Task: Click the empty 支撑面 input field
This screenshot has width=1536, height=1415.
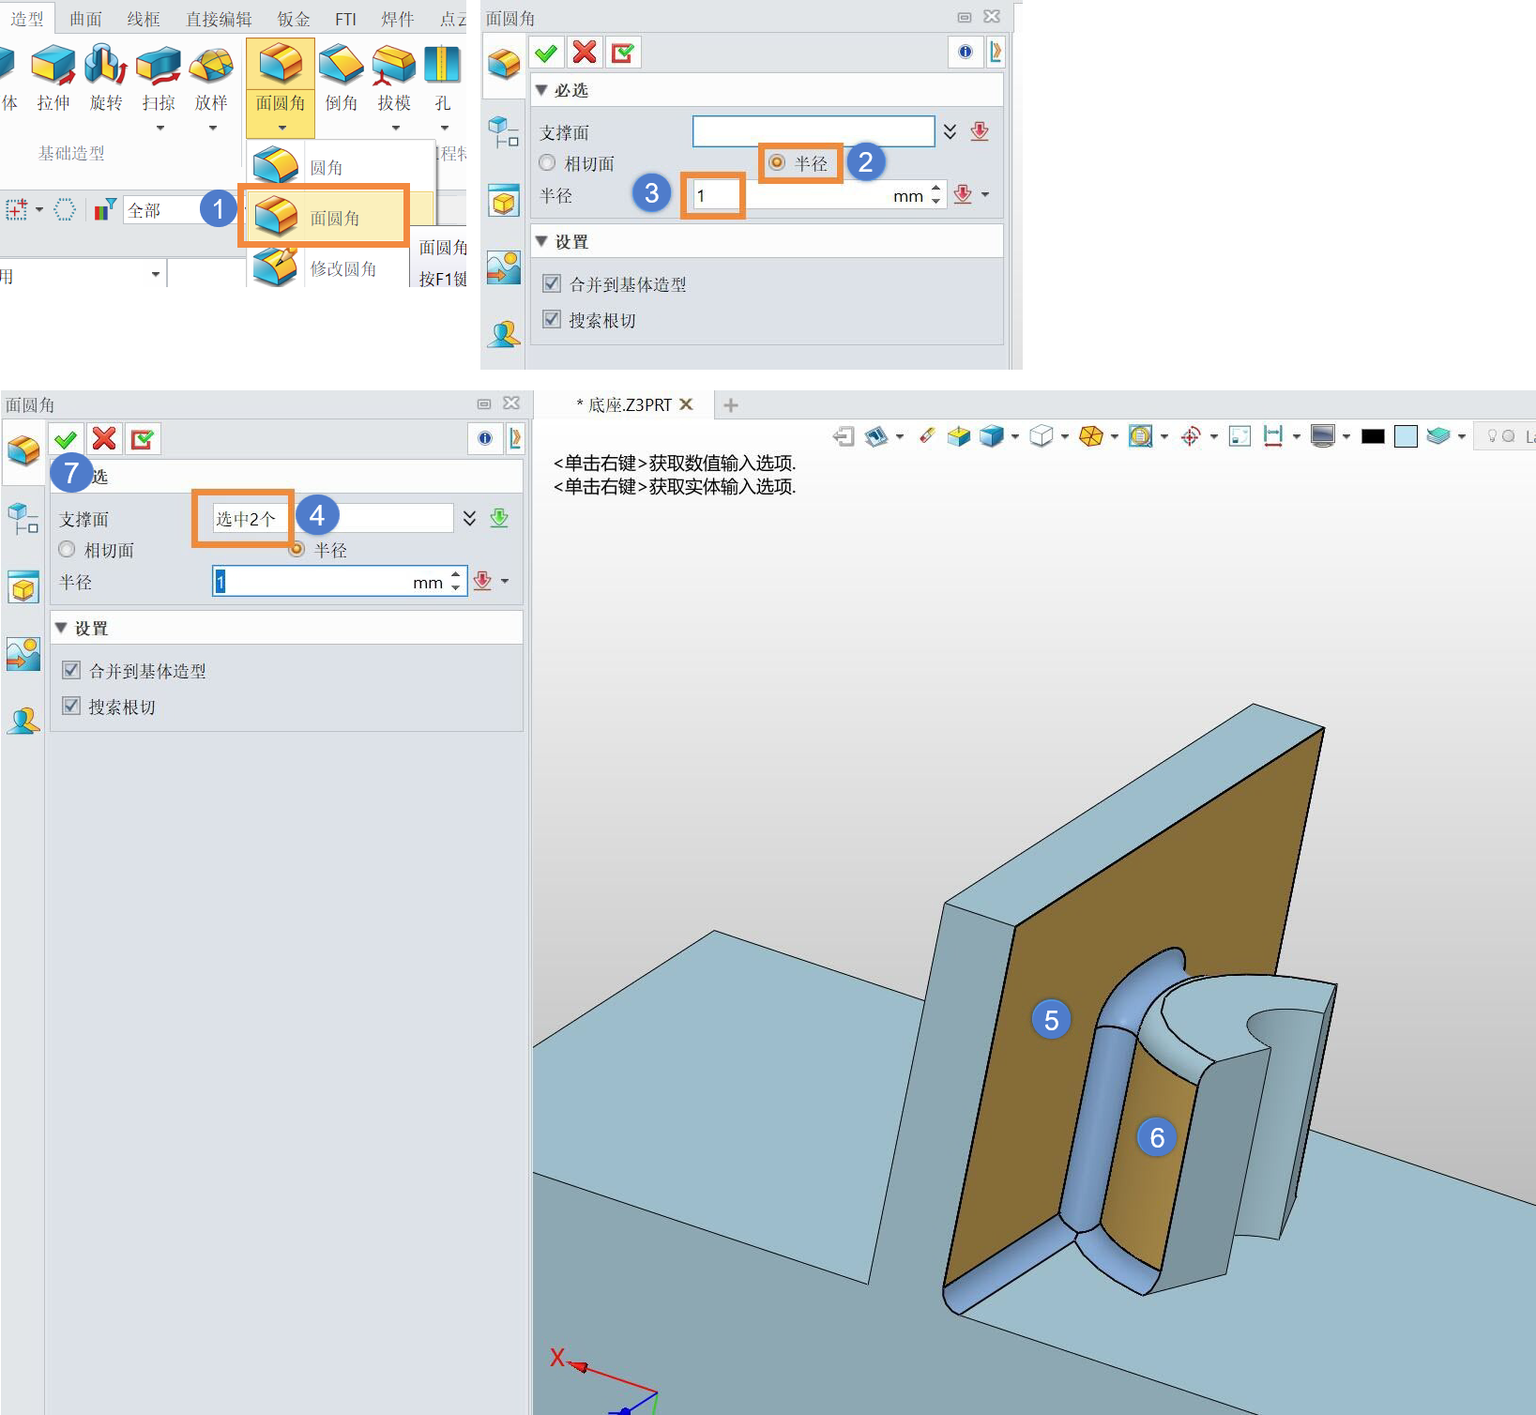Action: click(814, 131)
